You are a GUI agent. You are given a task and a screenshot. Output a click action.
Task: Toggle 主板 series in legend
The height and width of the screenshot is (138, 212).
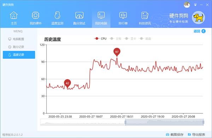coord(115,38)
